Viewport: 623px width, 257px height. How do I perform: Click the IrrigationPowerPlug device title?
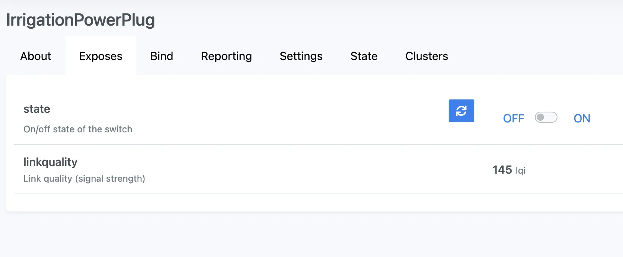80,20
